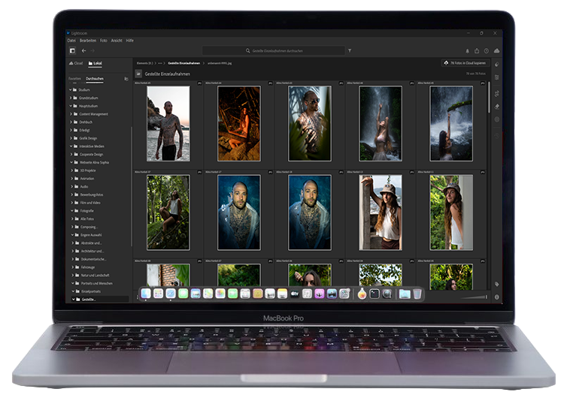
Task: Click the back arrow navigation icon
Action: (83, 50)
